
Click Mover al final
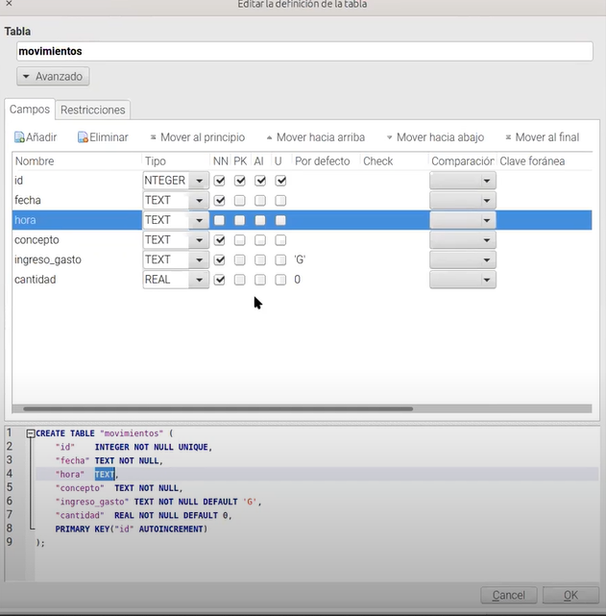pyautogui.click(x=542, y=137)
